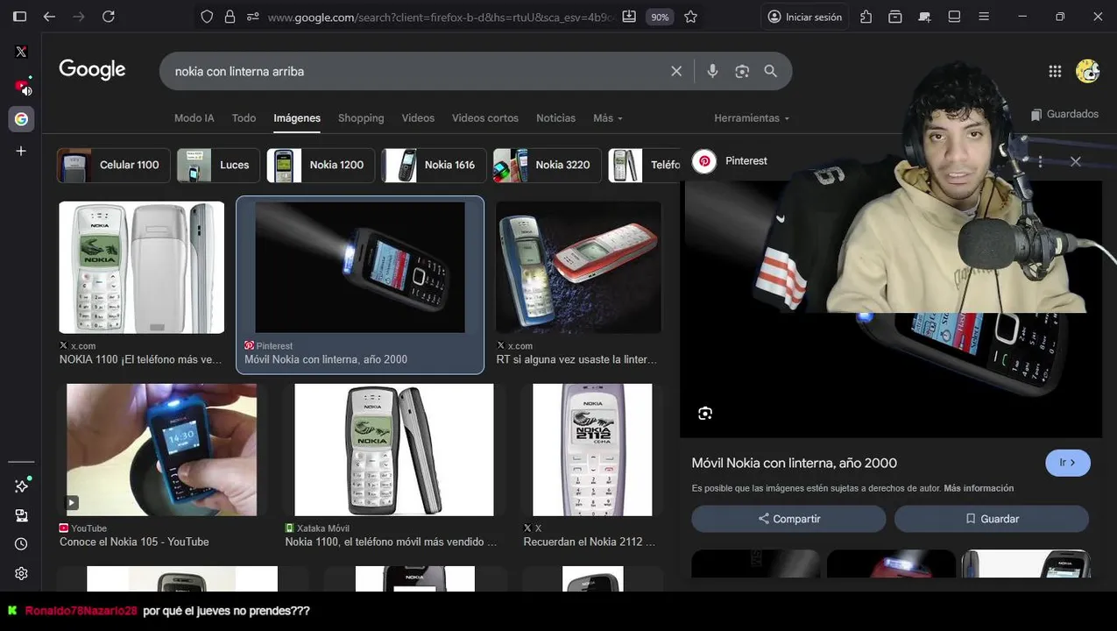The height and width of the screenshot is (631, 1117).
Task: Start voice search with the microphone icon
Action: [x=712, y=71]
